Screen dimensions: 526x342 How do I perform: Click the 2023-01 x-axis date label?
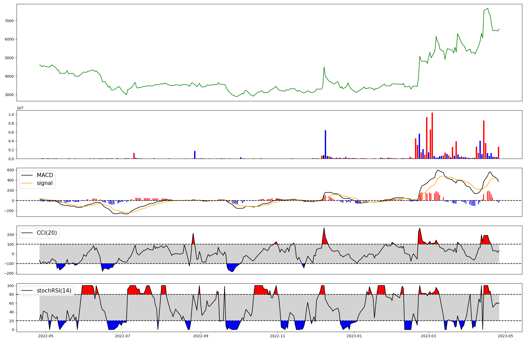click(x=354, y=336)
